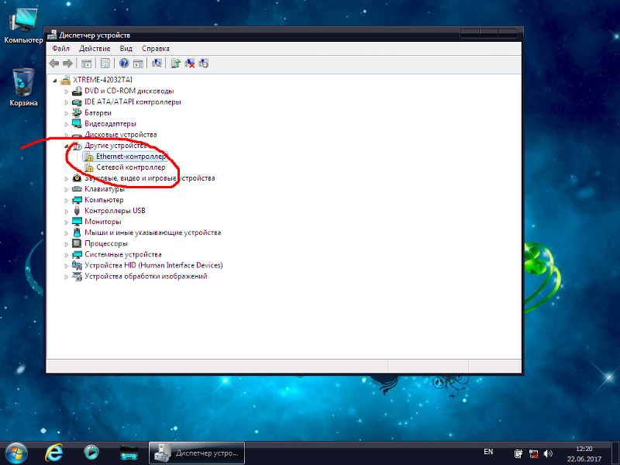Collapse the XTREME-42032TAI root node arrow
This screenshot has width=620, height=465.
(x=55, y=81)
